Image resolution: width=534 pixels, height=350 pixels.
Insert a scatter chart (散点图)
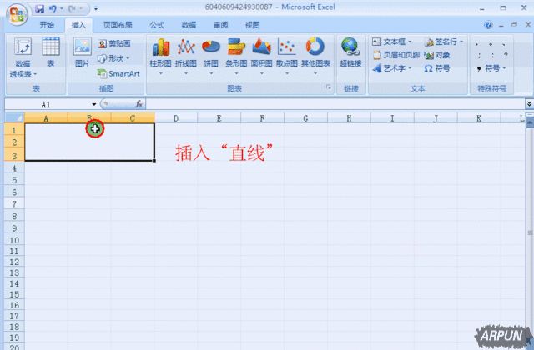tap(287, 57)
